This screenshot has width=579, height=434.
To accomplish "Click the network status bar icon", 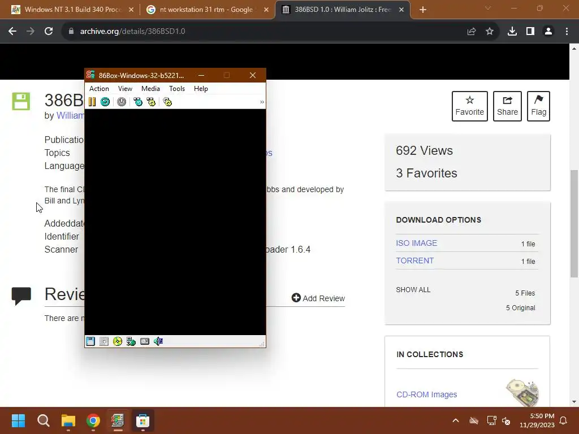I will click(131, 341).
